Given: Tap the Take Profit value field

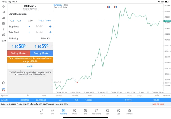Looking at the screenshot, I should point(40,32).
